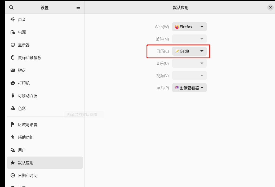Click the power icon next to 电源
Viewport: 275px width, 187px height.
pos(13,32)
